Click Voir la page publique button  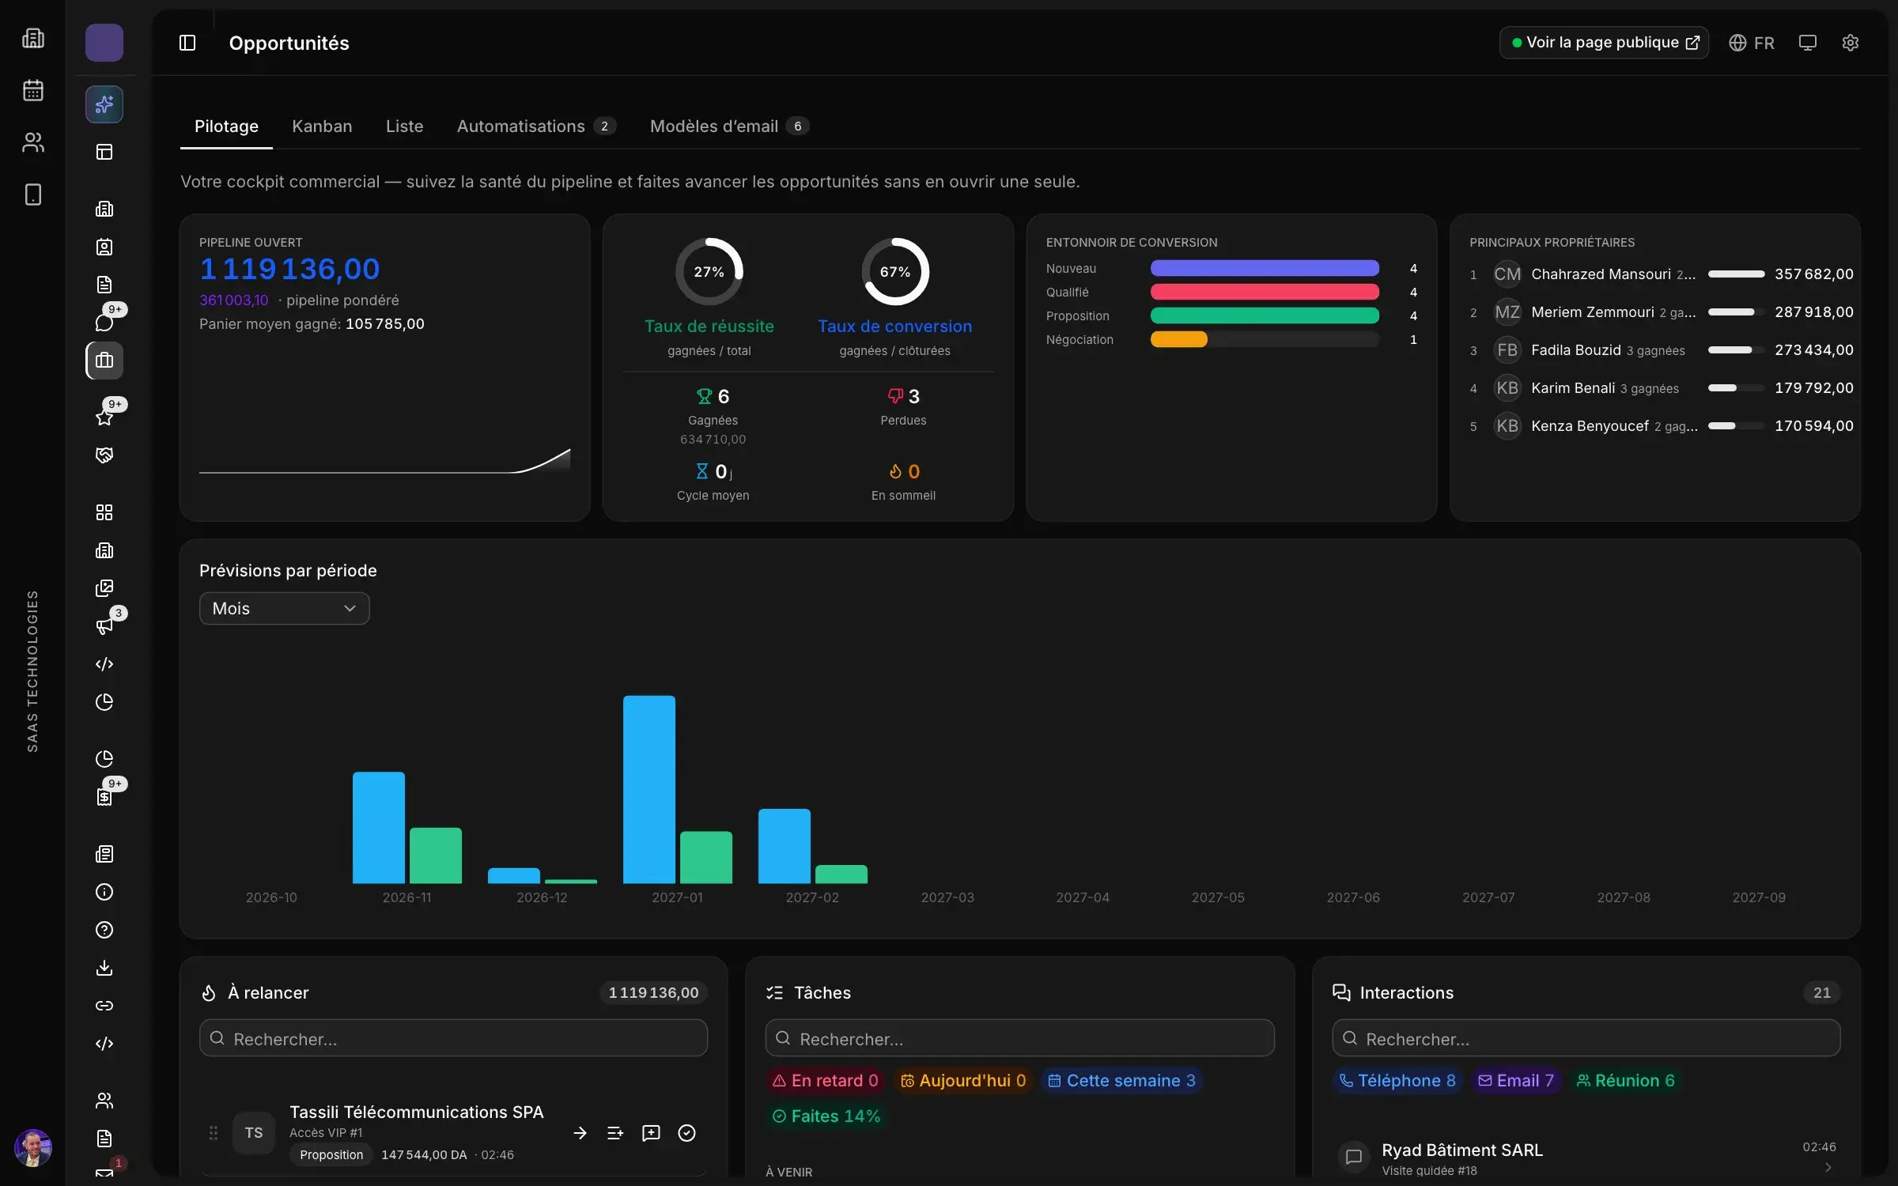(1604, 43)
